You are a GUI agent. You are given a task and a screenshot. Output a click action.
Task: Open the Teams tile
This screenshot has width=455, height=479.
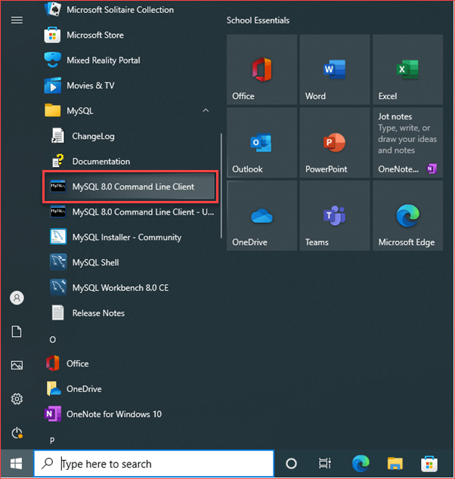coord(334,215)
